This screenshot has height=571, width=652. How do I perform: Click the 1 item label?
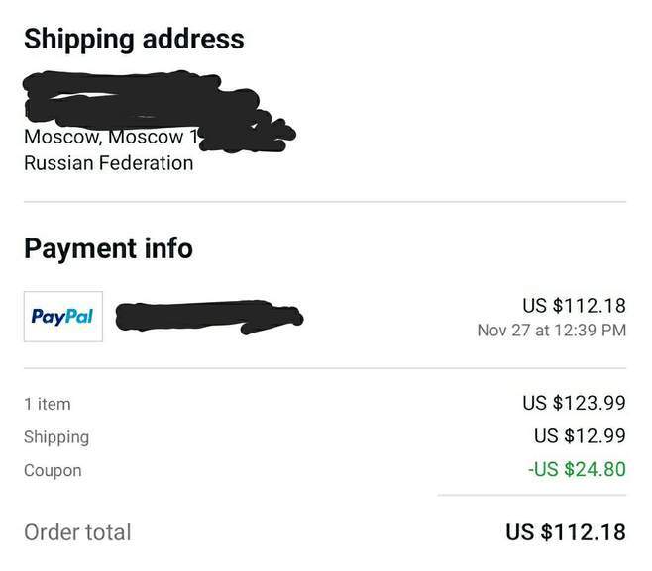pos(48,404)
